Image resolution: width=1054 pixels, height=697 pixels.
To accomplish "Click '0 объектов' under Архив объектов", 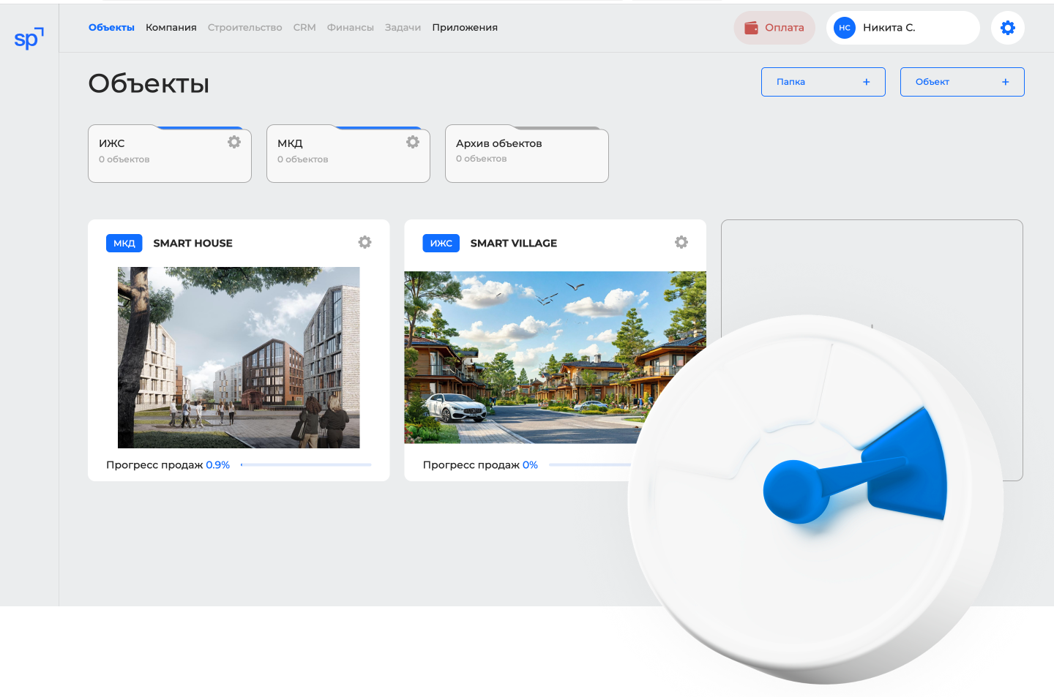I will 482,159.
